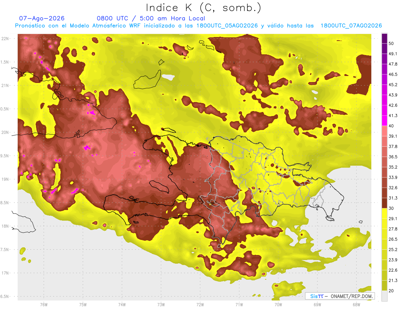This screenshot has height=309, width=400.
Task: Select the date text "07-Ago-2026"
Action: (x=42, y=18)
